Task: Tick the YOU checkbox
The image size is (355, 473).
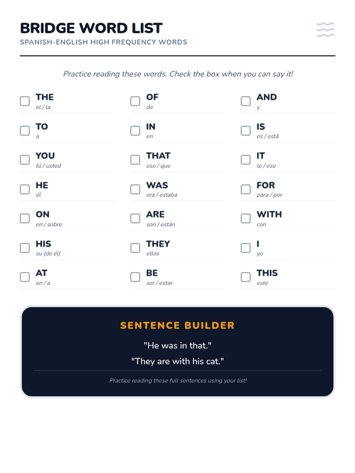Action: 25,160
